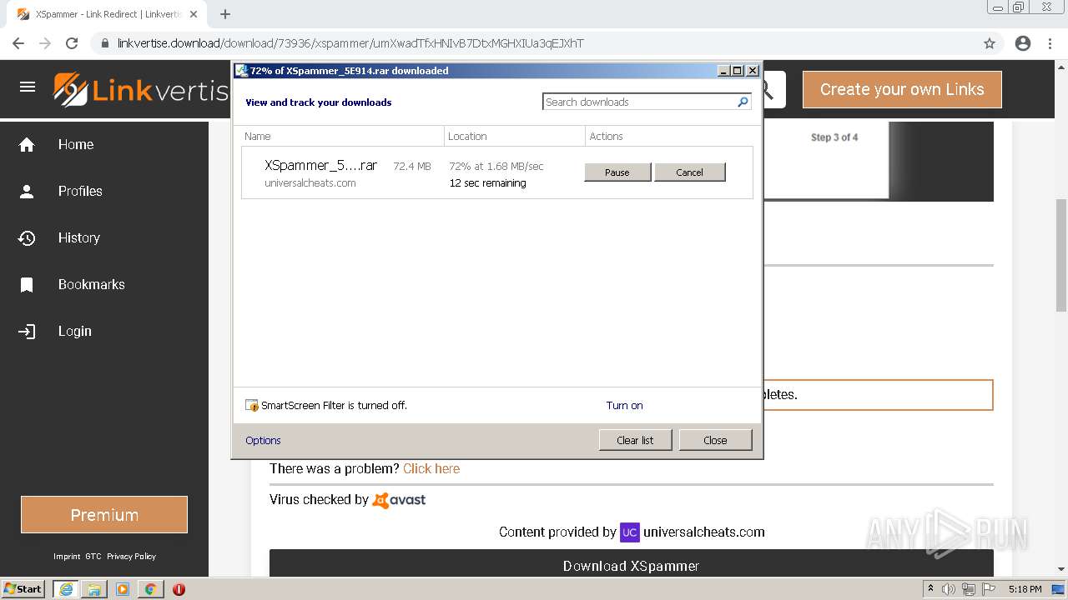
Task: Go back in Chrome
Action: click(x=18, y=43)
